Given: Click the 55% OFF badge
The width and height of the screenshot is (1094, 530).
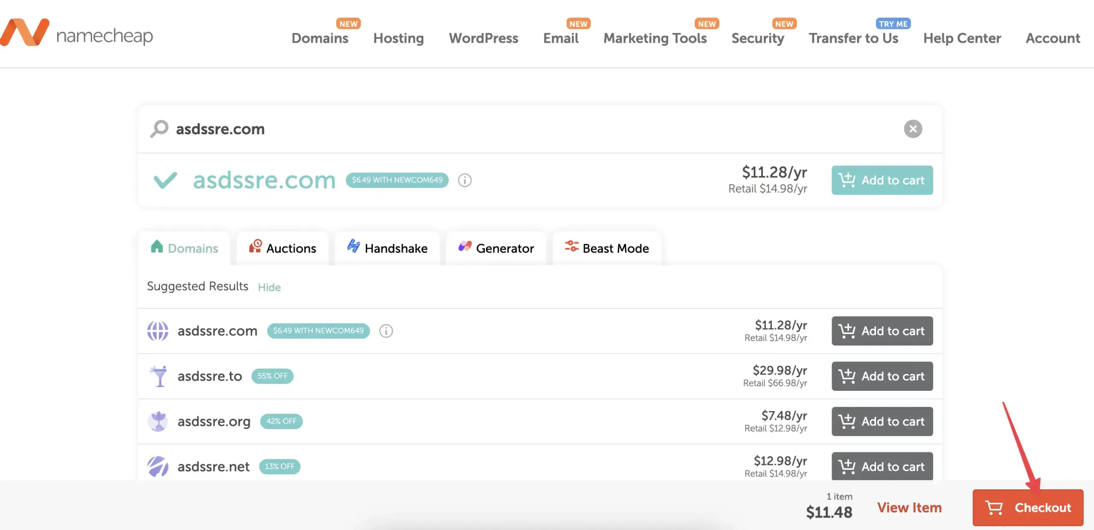Looking at the screenshot, I should tap(272, 376).
